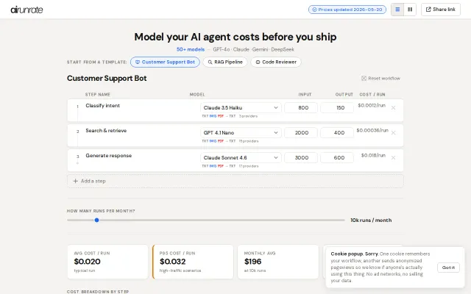Edit the Search & retrieve step name
The width and height of the screenshot is (471, 294).
[x=106, y=131]
